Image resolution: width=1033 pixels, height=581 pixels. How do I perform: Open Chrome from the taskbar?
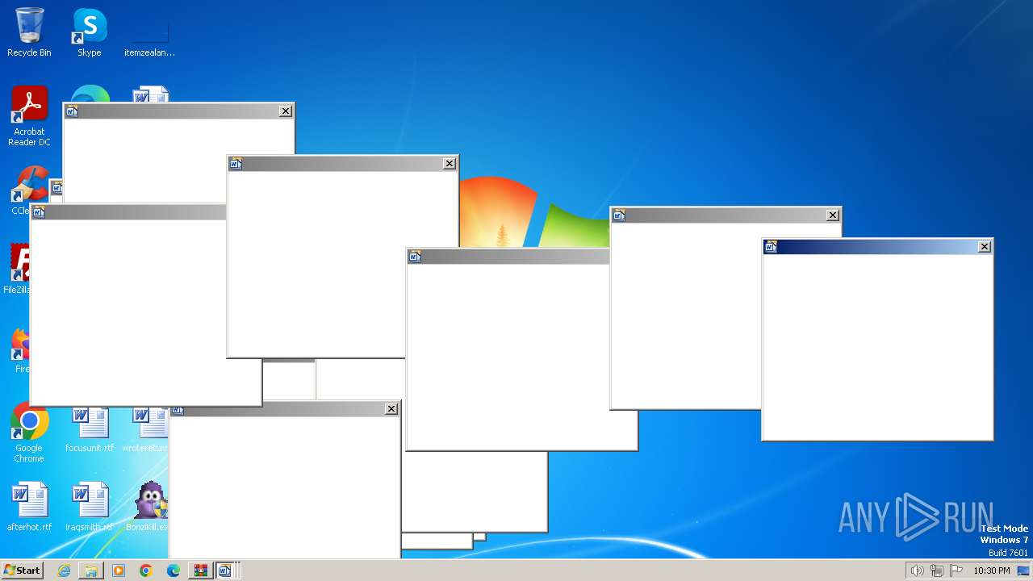click(146, 571)
